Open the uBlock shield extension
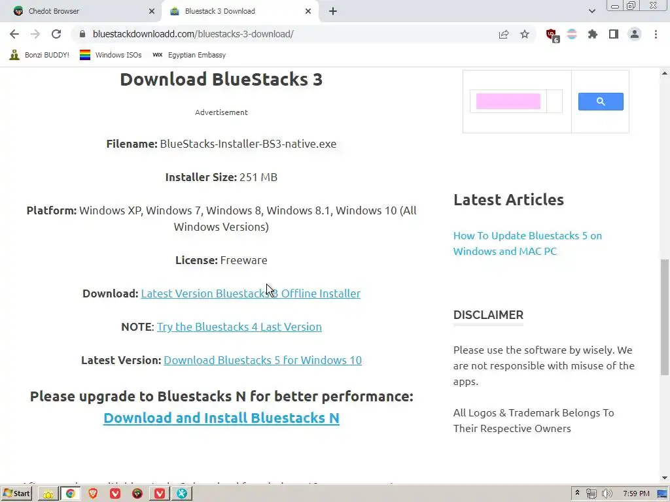The width and height of the screenshot is (670, 502). click(552, 35)
